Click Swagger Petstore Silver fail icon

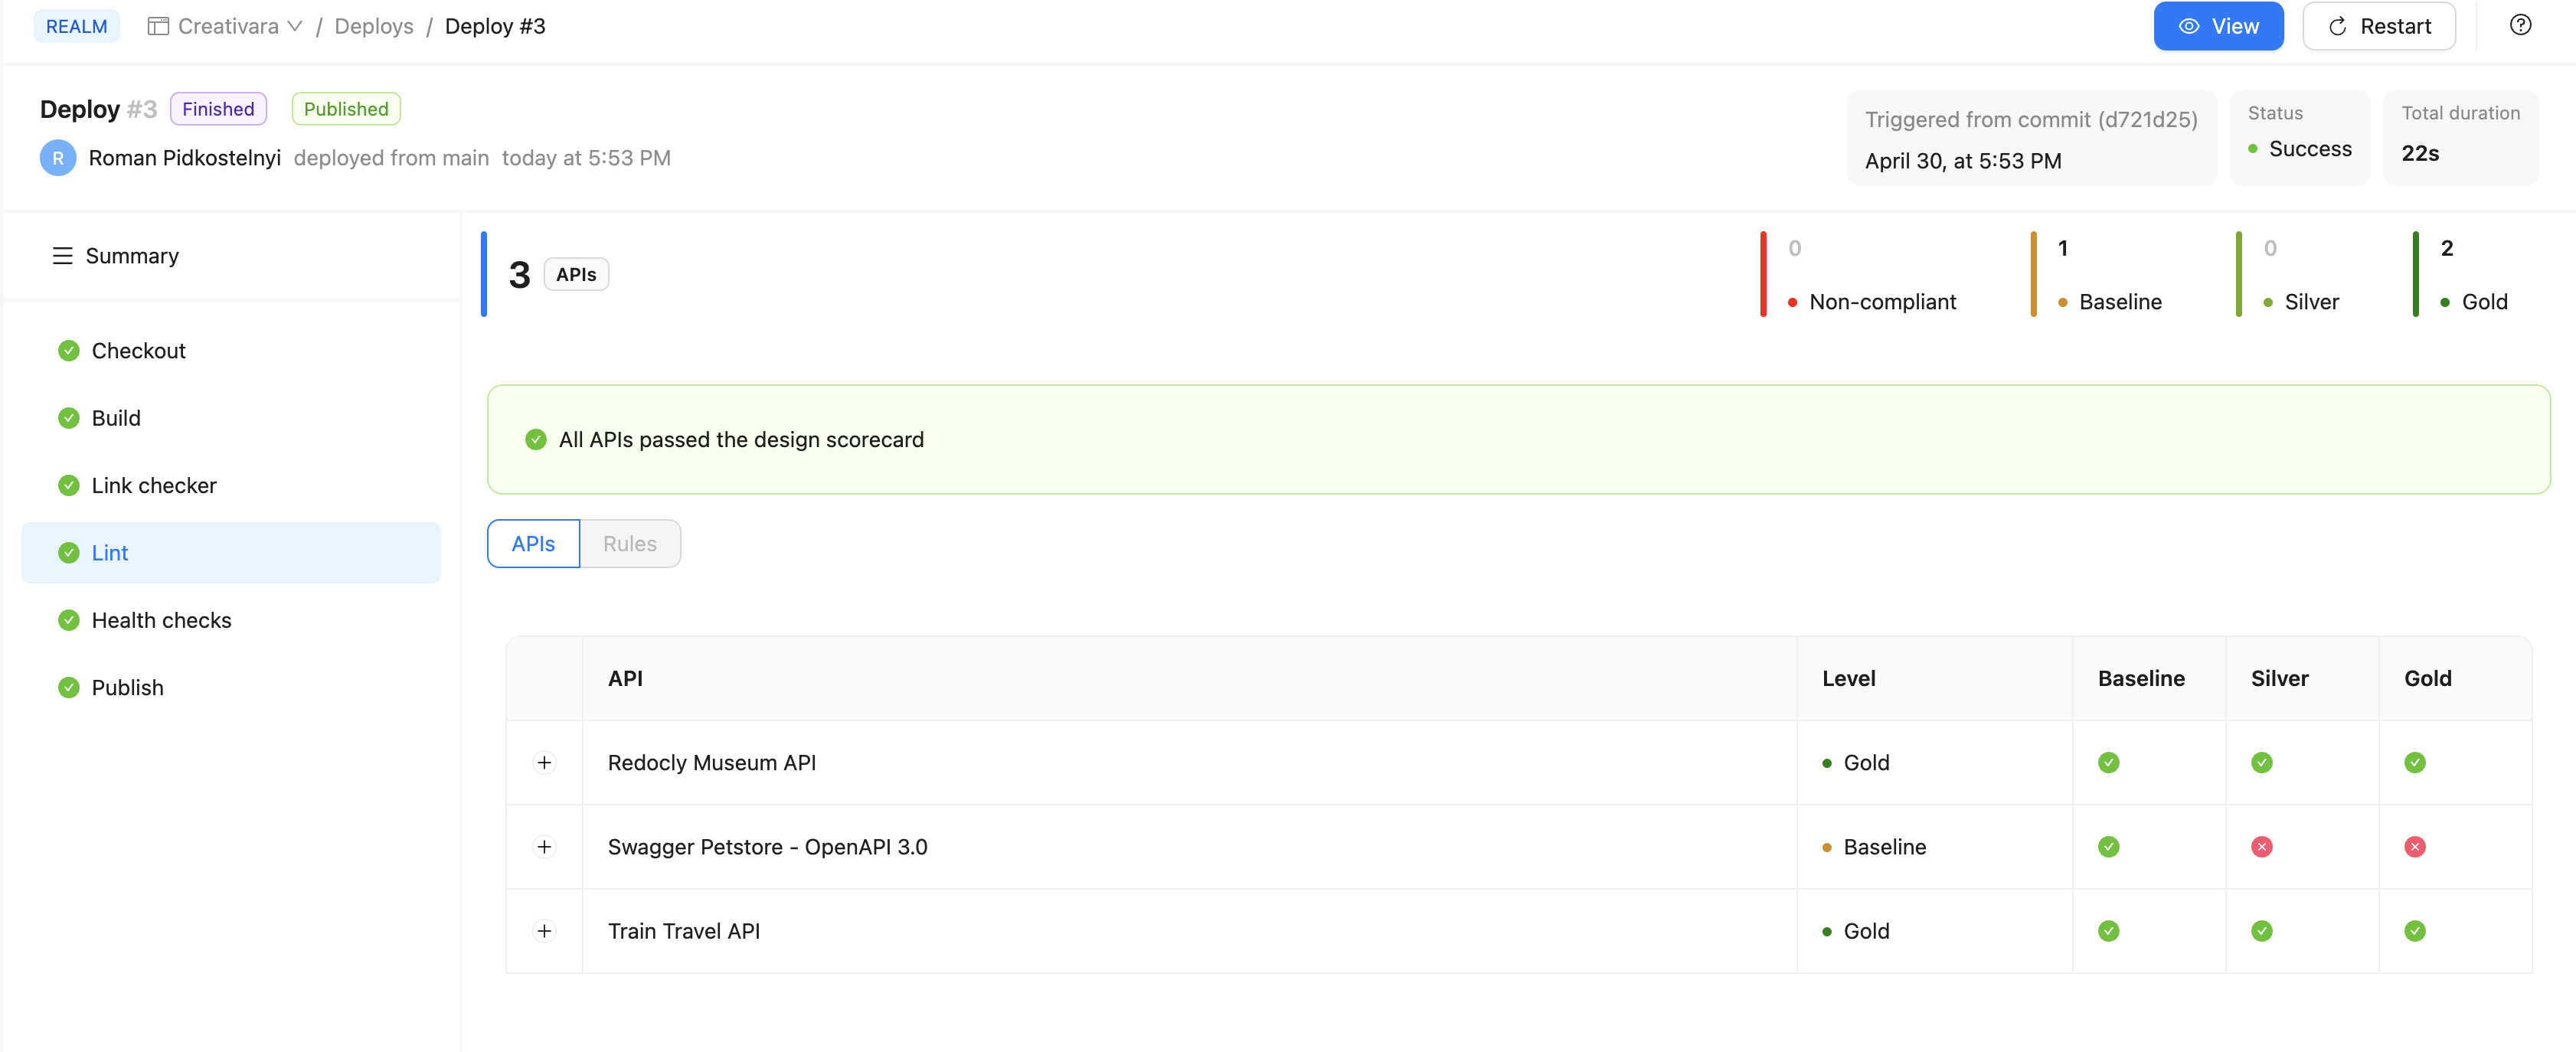pos(2261,846)
